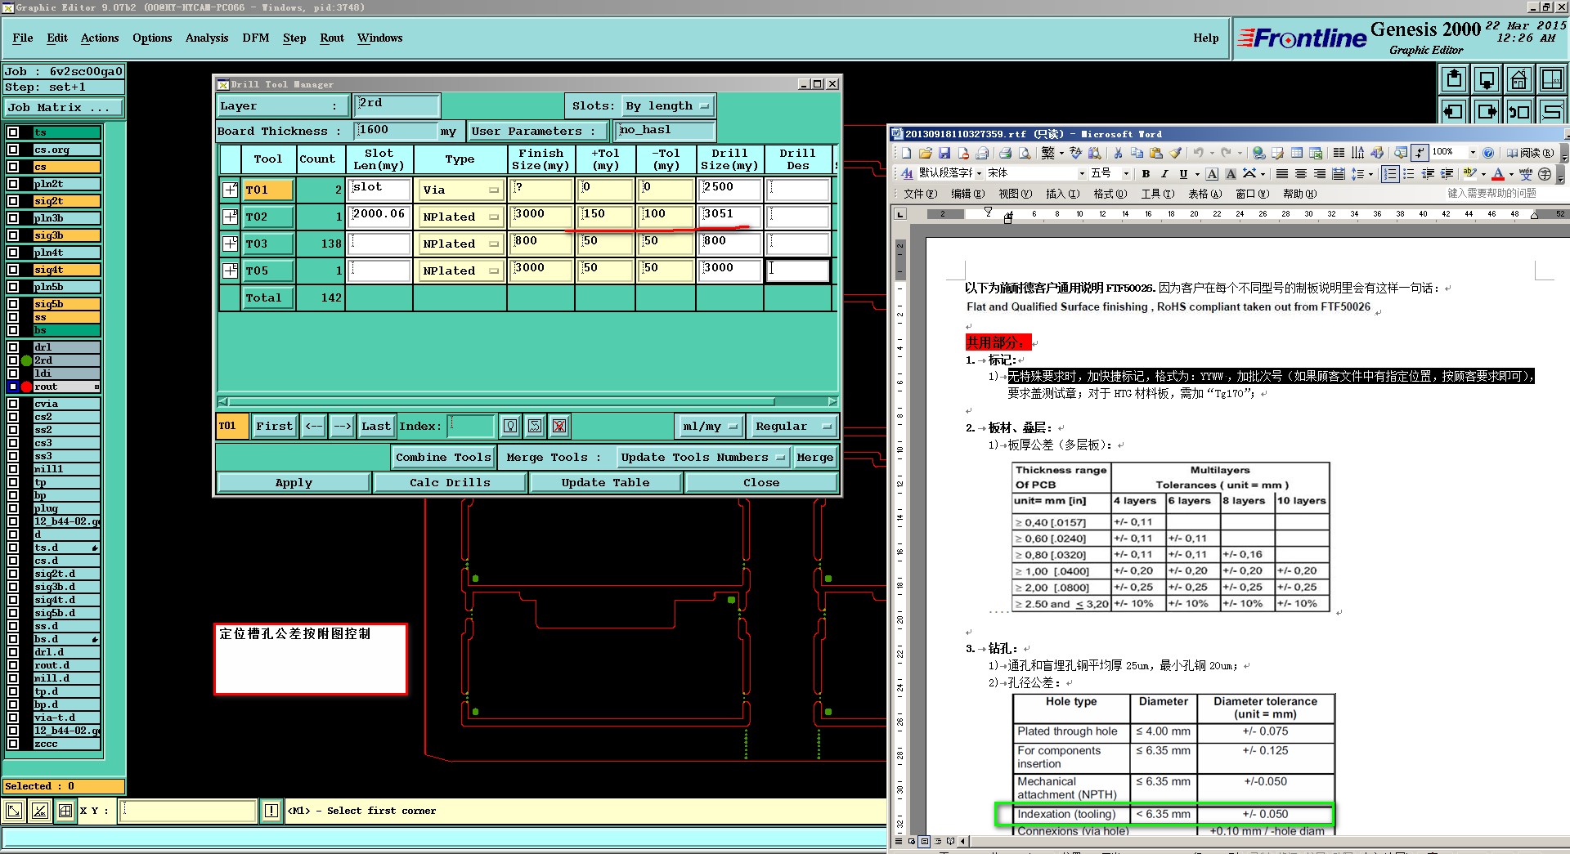Screen dimensions: 1570x854
Task: Open the Analysis menu
Action: (206, 38)
